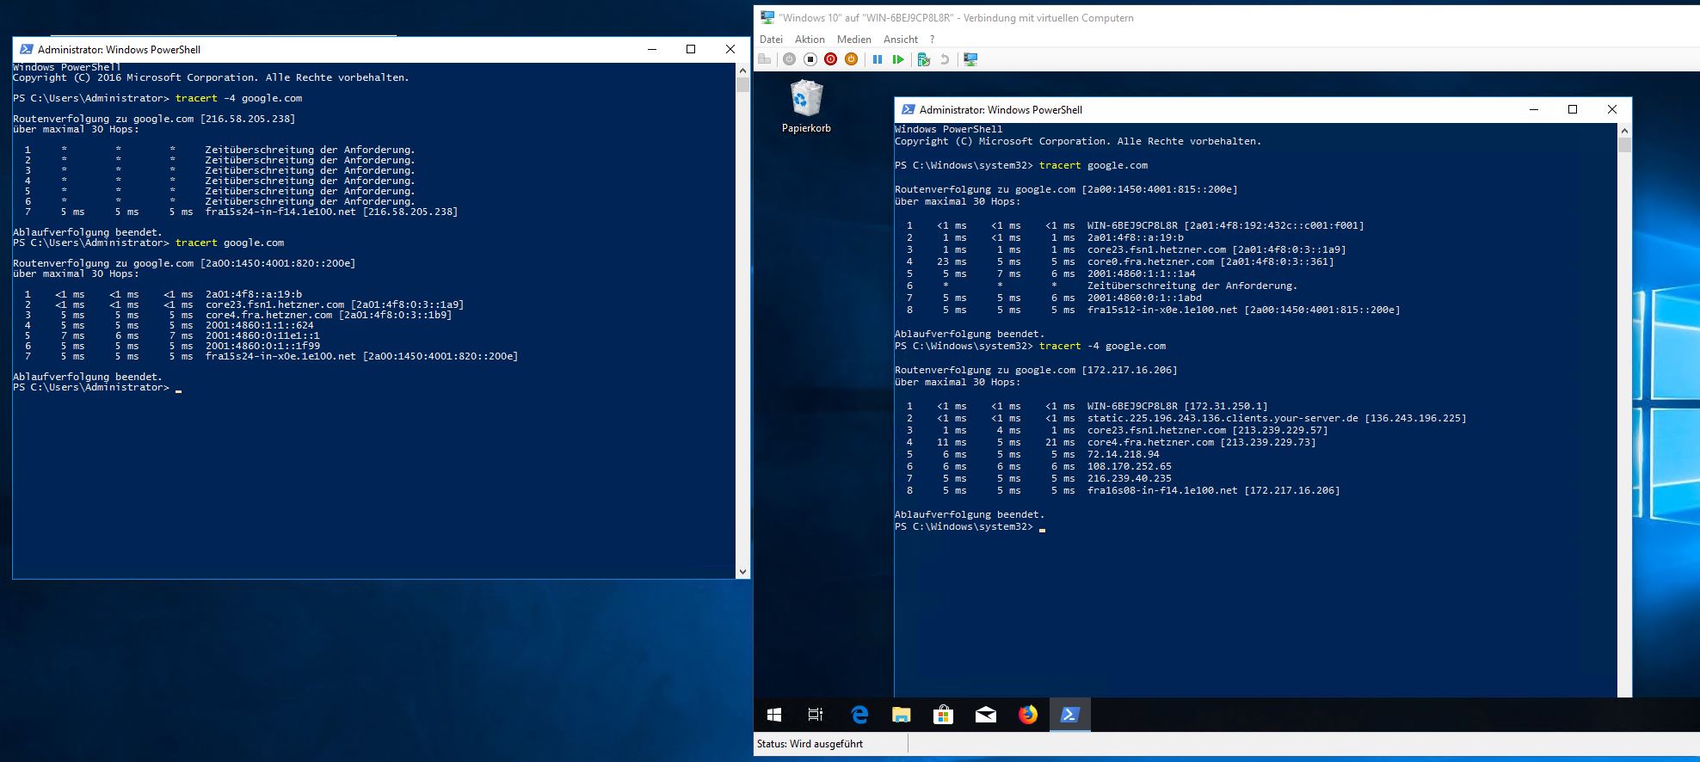
Task: Open the Ansicht menu
Action: 901,40
